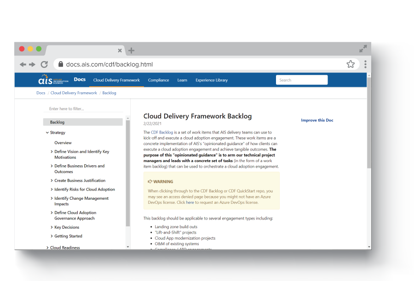Follow the CDF Backlog link in the intro
This screenshot has width=414, height=281.
(x=162, y=132)
